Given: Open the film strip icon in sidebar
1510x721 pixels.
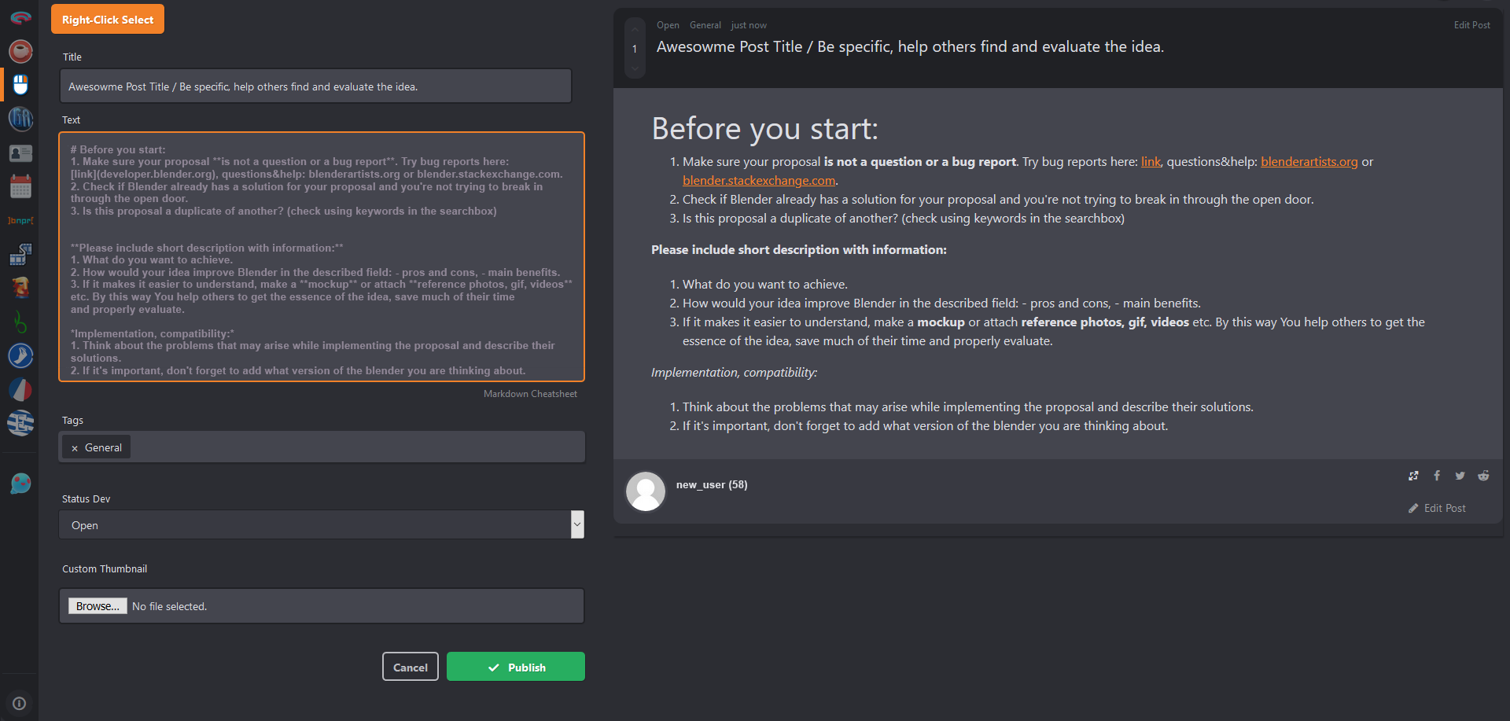Looking at the screenshot, I should pyautogui.click(x=20, y=254).
